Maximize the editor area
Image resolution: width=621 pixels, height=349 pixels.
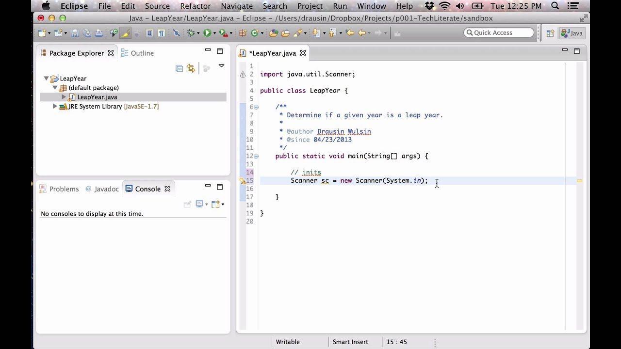(x=577, y=51)
